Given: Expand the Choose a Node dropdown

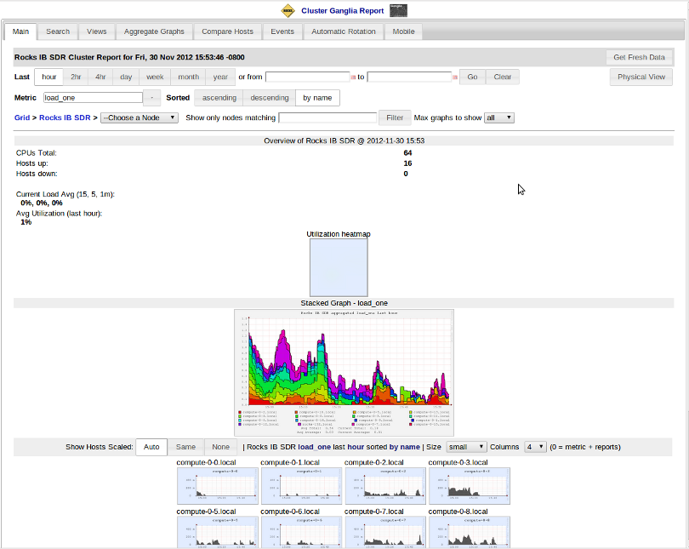Looking at the screenshot, I should tap(139, 117).
